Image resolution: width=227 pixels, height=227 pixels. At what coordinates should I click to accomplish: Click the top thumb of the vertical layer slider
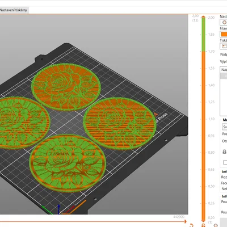pos(203,17)
